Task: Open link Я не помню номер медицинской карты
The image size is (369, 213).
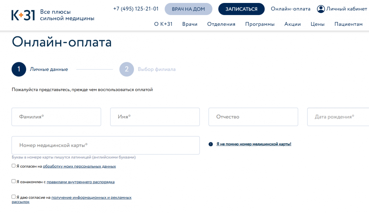Action: point(254,144)
